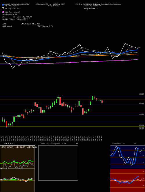Image resolution: width=145 pixels, height=192 pixels.
Task: Click the blue 20 Day legend swatch
Action: click(x=3, y=5)
